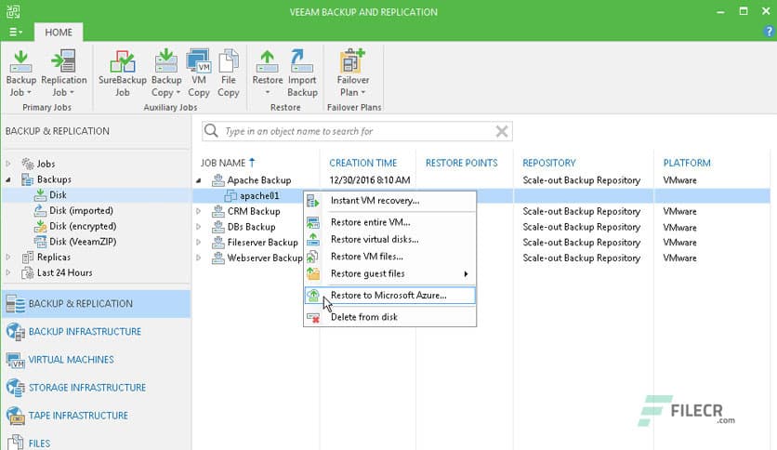The image size is (777, 450).
Task: Sort by Restore Points column header
Action: [461, 163]
